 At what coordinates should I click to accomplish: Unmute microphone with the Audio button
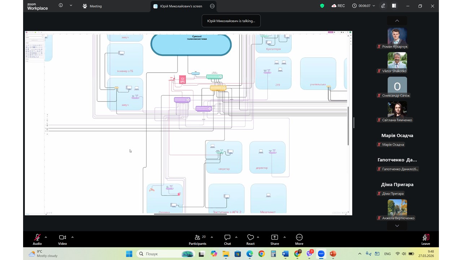[37, 239]
